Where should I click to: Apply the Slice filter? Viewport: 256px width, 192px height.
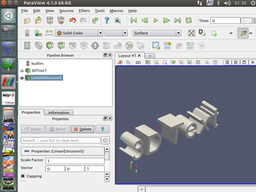click(x=61, y=46)
